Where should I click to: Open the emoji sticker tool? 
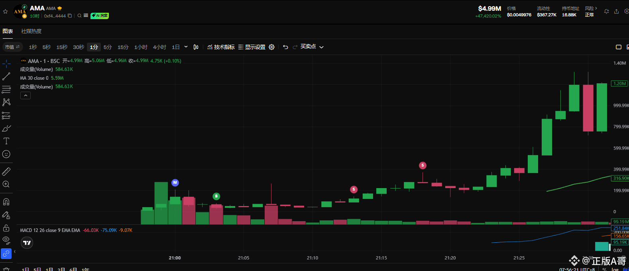coord(6,154)
